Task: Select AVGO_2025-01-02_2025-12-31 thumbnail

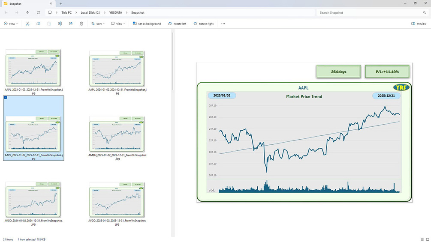Action: point(117,200)
